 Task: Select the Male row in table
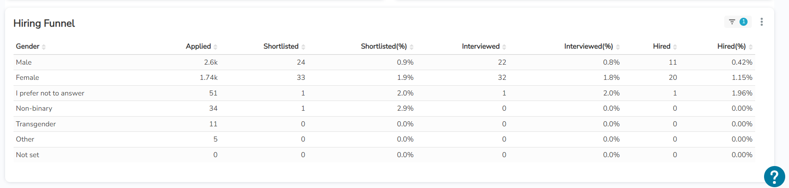tap(24, 62)
